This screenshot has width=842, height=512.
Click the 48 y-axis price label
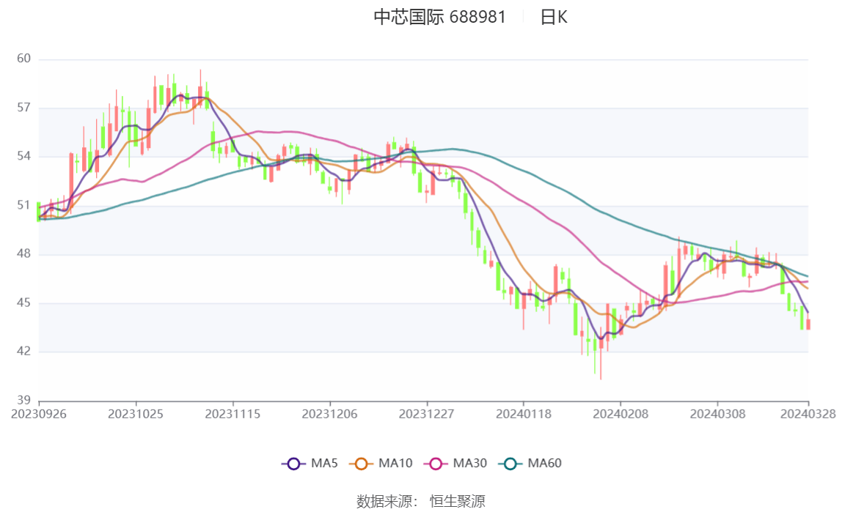click(23, 253)
